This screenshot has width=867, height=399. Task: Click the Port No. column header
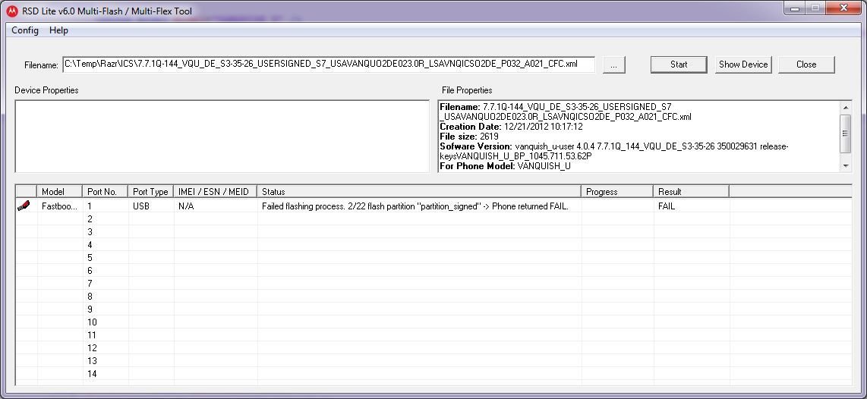click(x=106, y=192)
